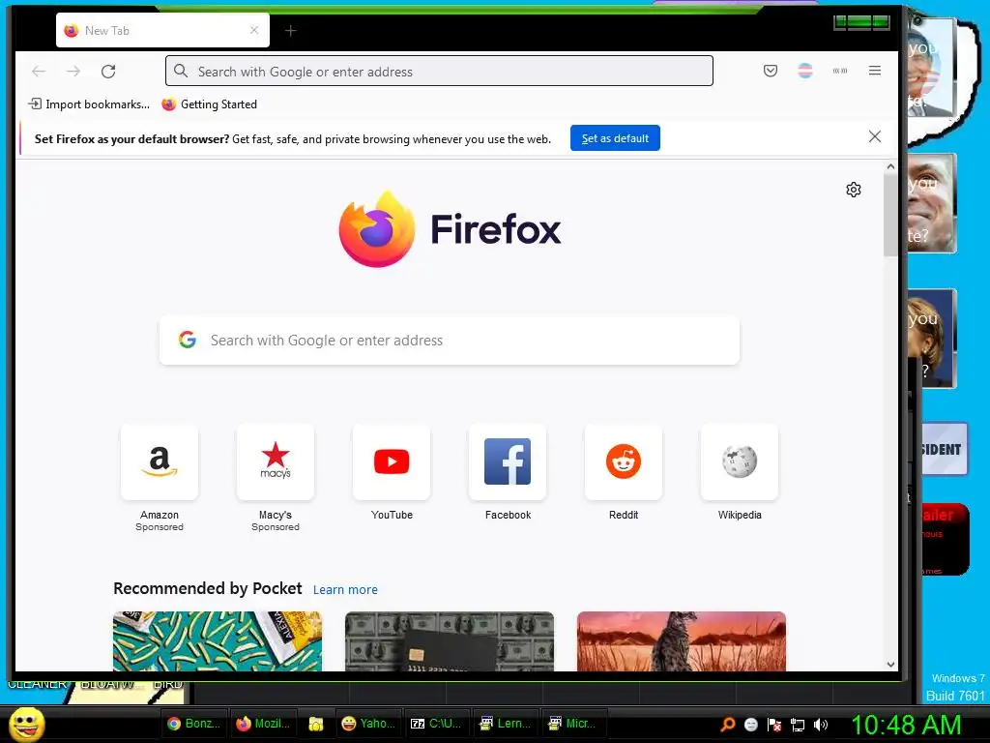Open a new tab with the plus button
The width and height of the screenshot is (990, 743).
point(290,30)
